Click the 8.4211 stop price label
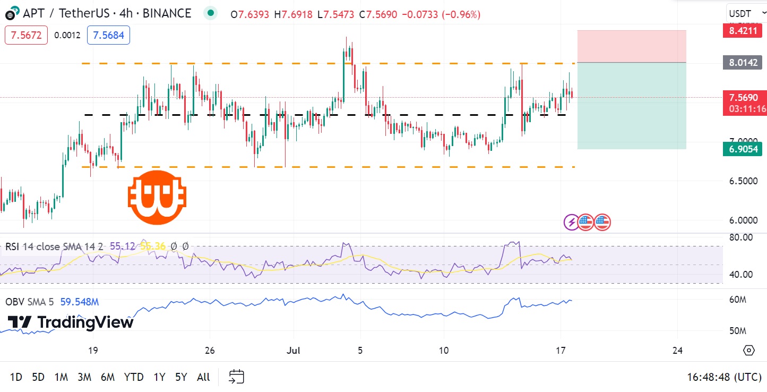767x392 pixels. pyautogui.click(x=743, y=31)
